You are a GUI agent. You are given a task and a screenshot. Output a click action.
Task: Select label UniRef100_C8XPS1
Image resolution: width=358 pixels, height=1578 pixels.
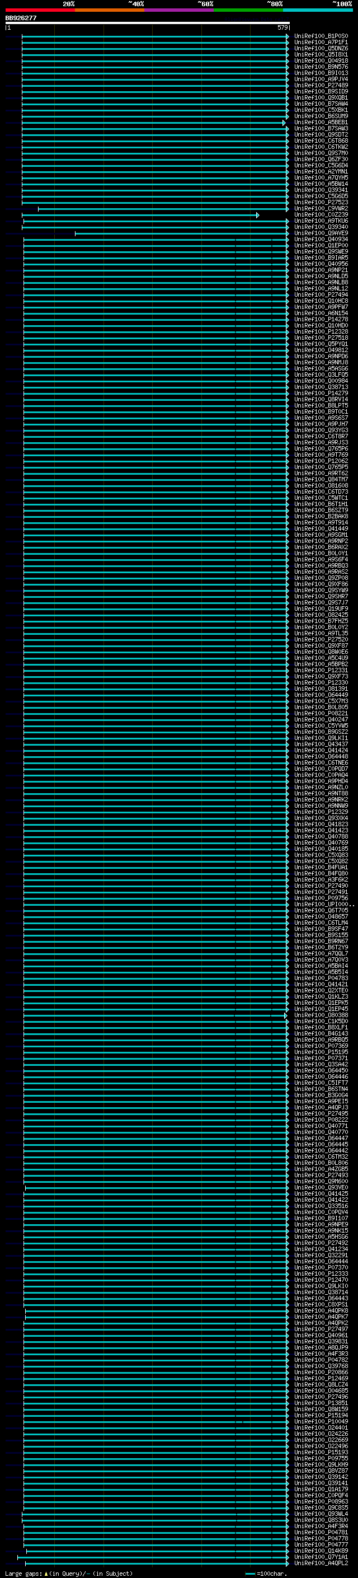point(321,1305)
